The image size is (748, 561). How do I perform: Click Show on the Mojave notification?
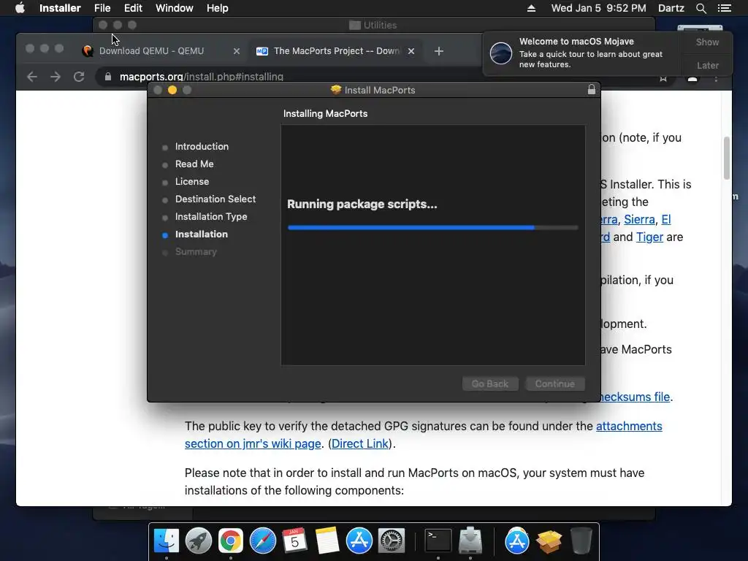click(x=707, y=42)
